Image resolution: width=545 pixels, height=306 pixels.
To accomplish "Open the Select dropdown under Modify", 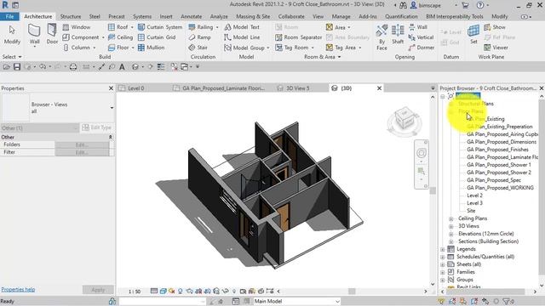I will (12, 57).
